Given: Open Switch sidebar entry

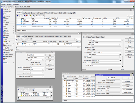Looking at the screenshot, I should click(x=7, y=22).
